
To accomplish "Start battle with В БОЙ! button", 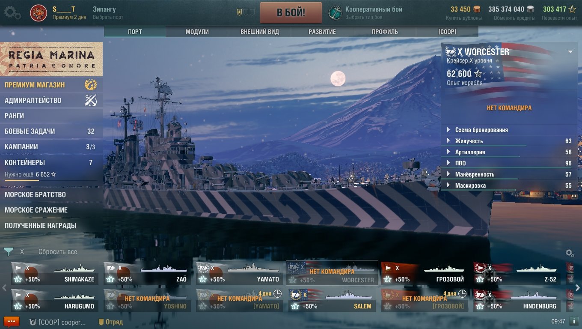I will point(291,12).
